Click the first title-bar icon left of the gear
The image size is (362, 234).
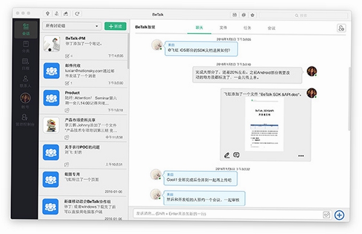coord(235,15)
